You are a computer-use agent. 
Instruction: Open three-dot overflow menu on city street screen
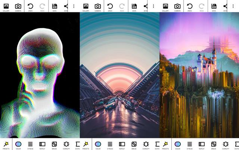(153, 6)
